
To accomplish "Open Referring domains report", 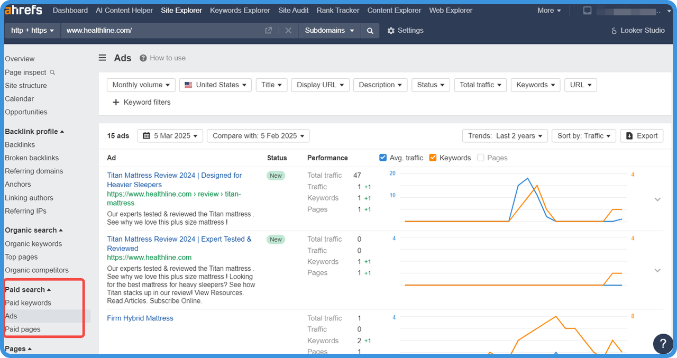I will pyautogui.click(x=34, y=171).
